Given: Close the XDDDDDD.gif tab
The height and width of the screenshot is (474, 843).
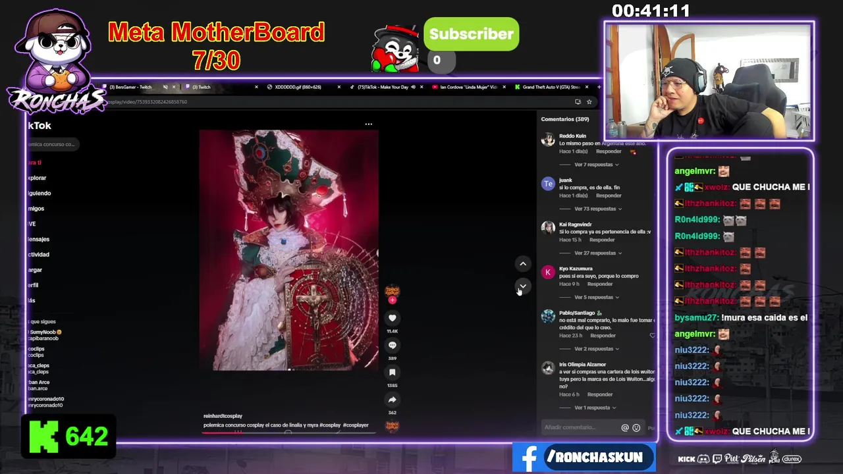Looking at the screenshot, I should click(339, 87).
